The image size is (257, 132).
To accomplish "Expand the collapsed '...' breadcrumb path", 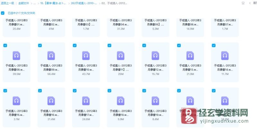I will (34, 3).
